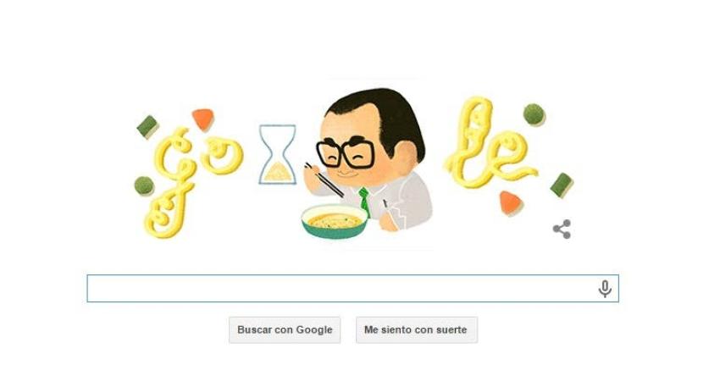Click the green pea near the noodle l
Screen dimensions: 720x365
tap(534, 115)
